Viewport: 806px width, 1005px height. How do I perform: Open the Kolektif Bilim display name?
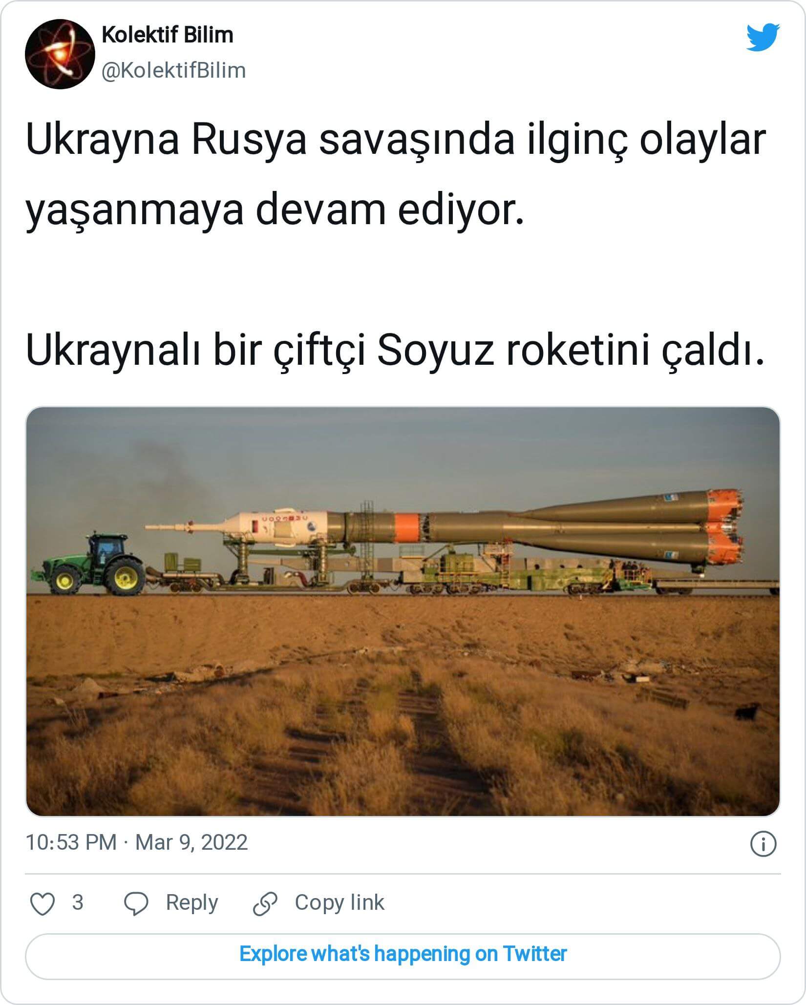[168, 35]
